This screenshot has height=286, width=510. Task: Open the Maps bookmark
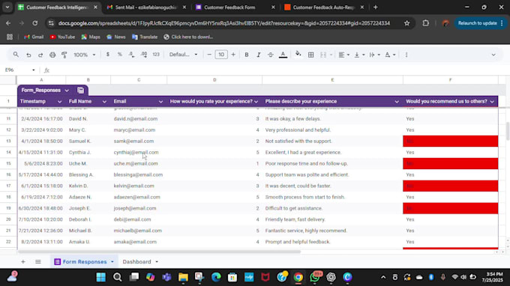tap(91, 37)
